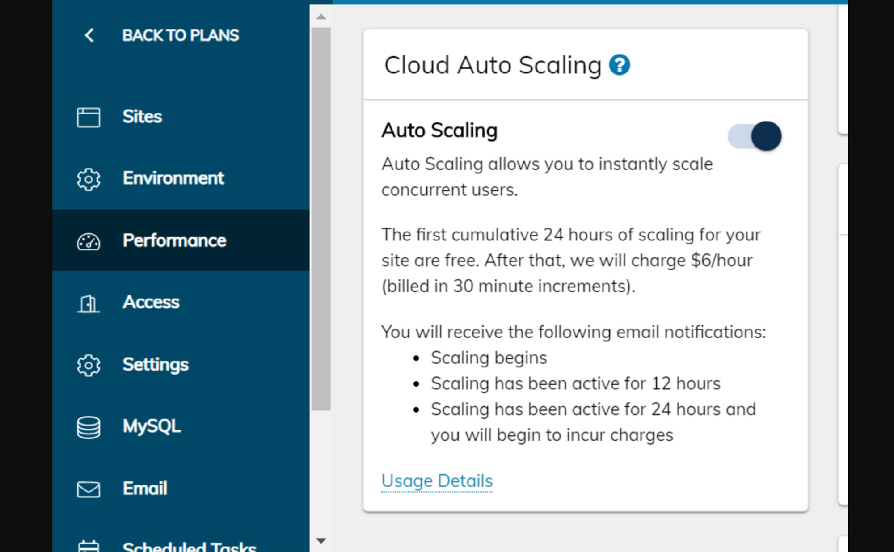Open the Usage Details link
Image resolution: width=894 pixels, height=552 pixels.
click(x=437, y=481)
